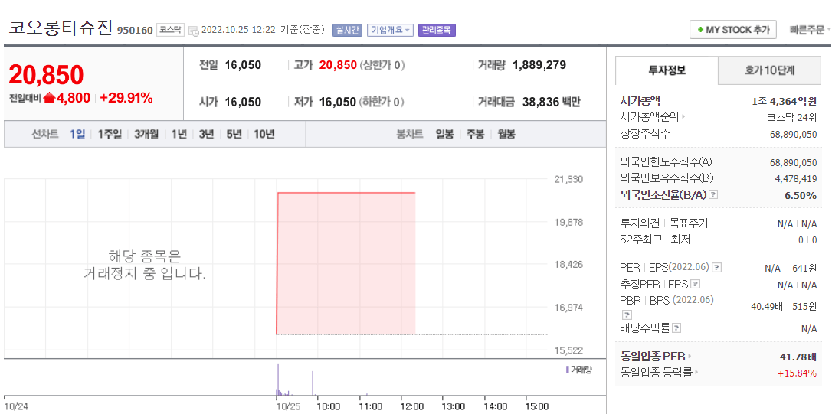Click the 목표주가 label link
Viewport: 832px width, 414px height.
pyautogui.click(x=690, y=223)
